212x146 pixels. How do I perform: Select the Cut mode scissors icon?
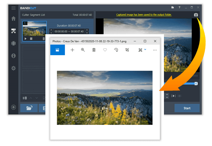[x=13, y=31]
